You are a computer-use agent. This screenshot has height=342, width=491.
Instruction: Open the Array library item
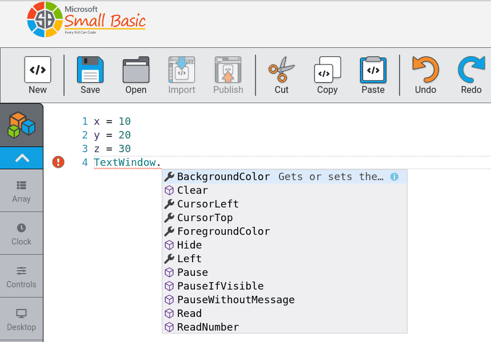coord(21,191)
